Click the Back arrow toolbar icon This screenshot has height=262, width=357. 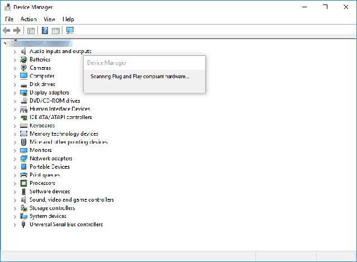pyautogui.click(x=7, y=30)
